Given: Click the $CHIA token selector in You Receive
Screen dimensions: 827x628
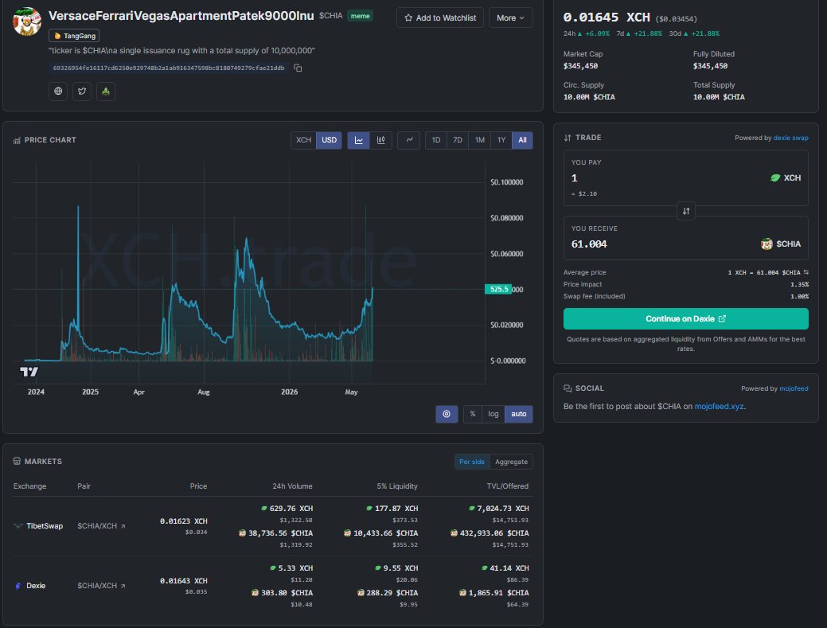Looking at the screenshot, I should (781, 244).
